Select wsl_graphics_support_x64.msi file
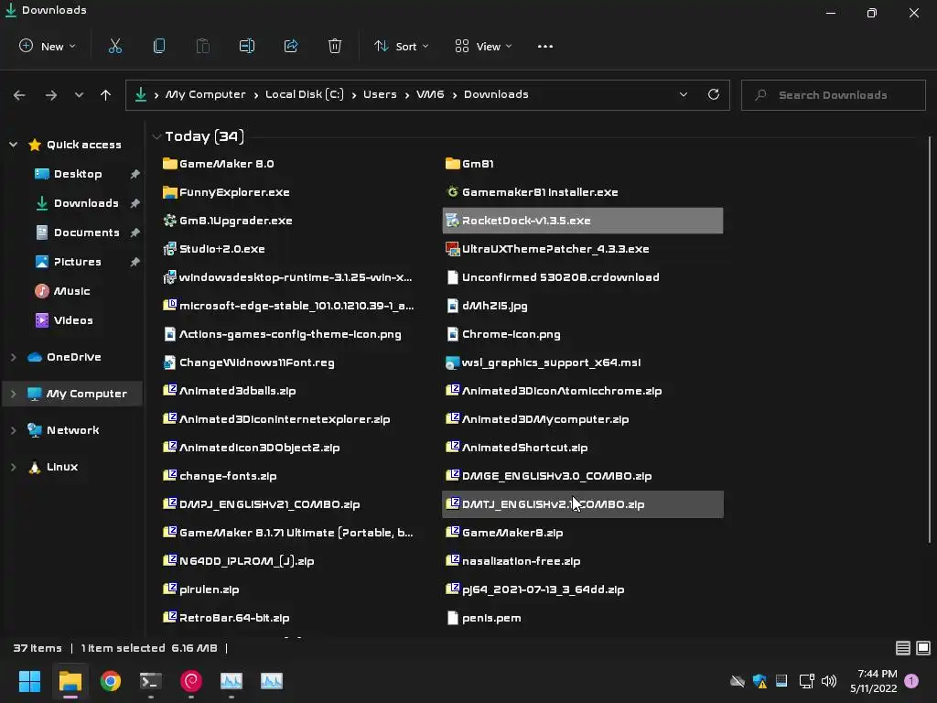The width and height of the screenshot is (937, 703). (544, 362)
